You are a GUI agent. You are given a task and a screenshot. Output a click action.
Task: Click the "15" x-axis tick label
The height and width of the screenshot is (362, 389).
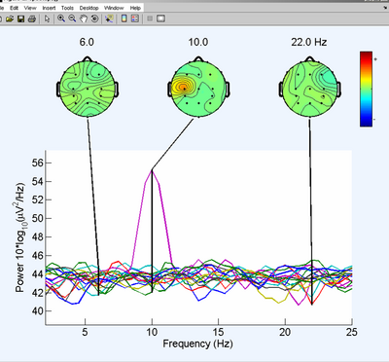pos(219,332)
